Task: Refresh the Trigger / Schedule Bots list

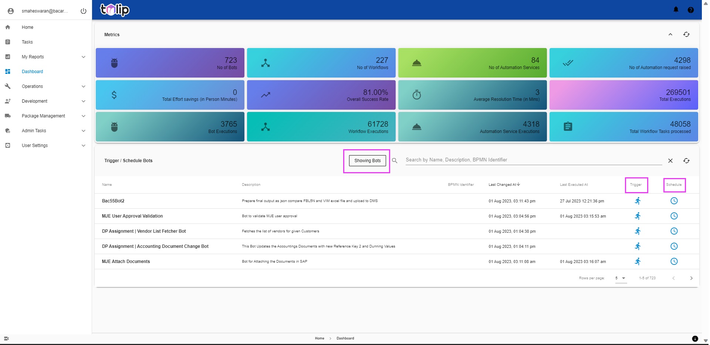Action: coord(686,161)
